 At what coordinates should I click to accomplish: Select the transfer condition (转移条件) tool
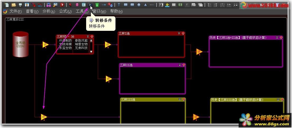coord(90,5)
